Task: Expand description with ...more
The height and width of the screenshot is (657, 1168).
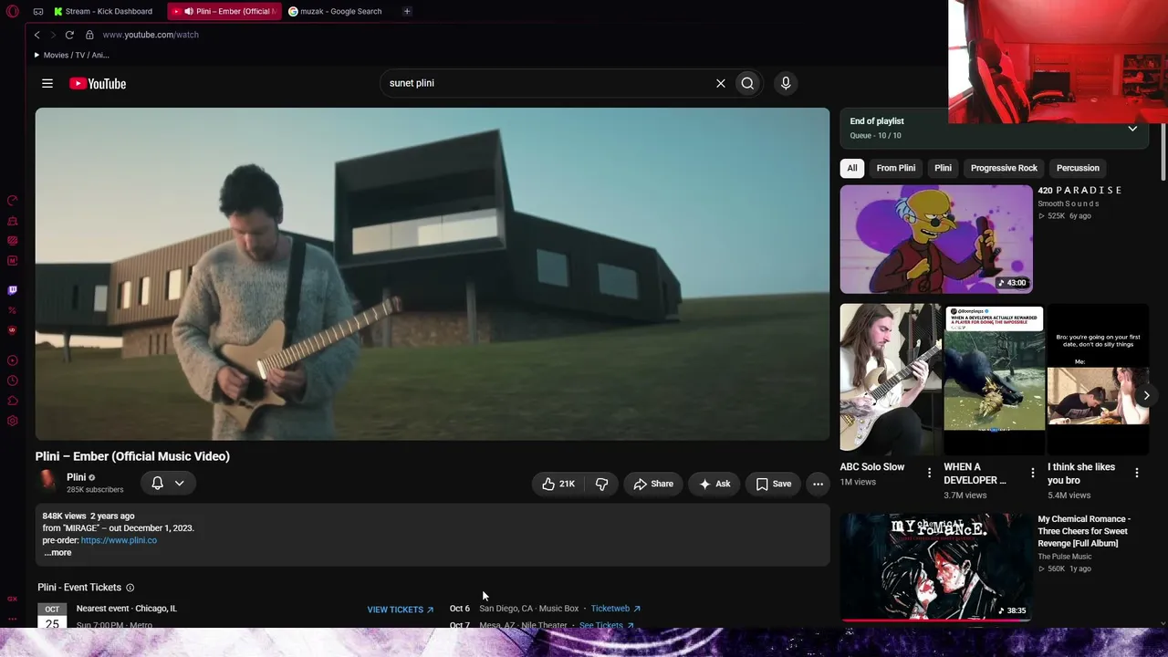Action: (57, 552)
